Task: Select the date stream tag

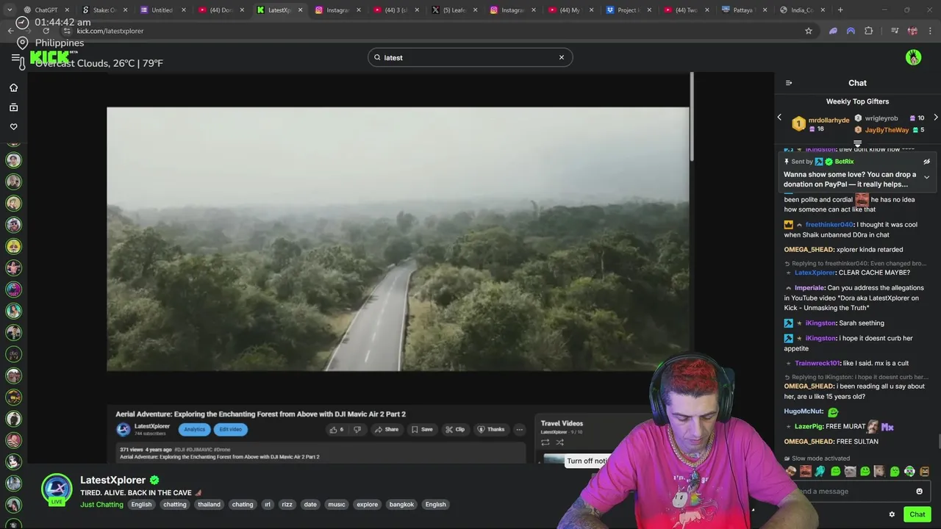Action: tap(310, 505)
